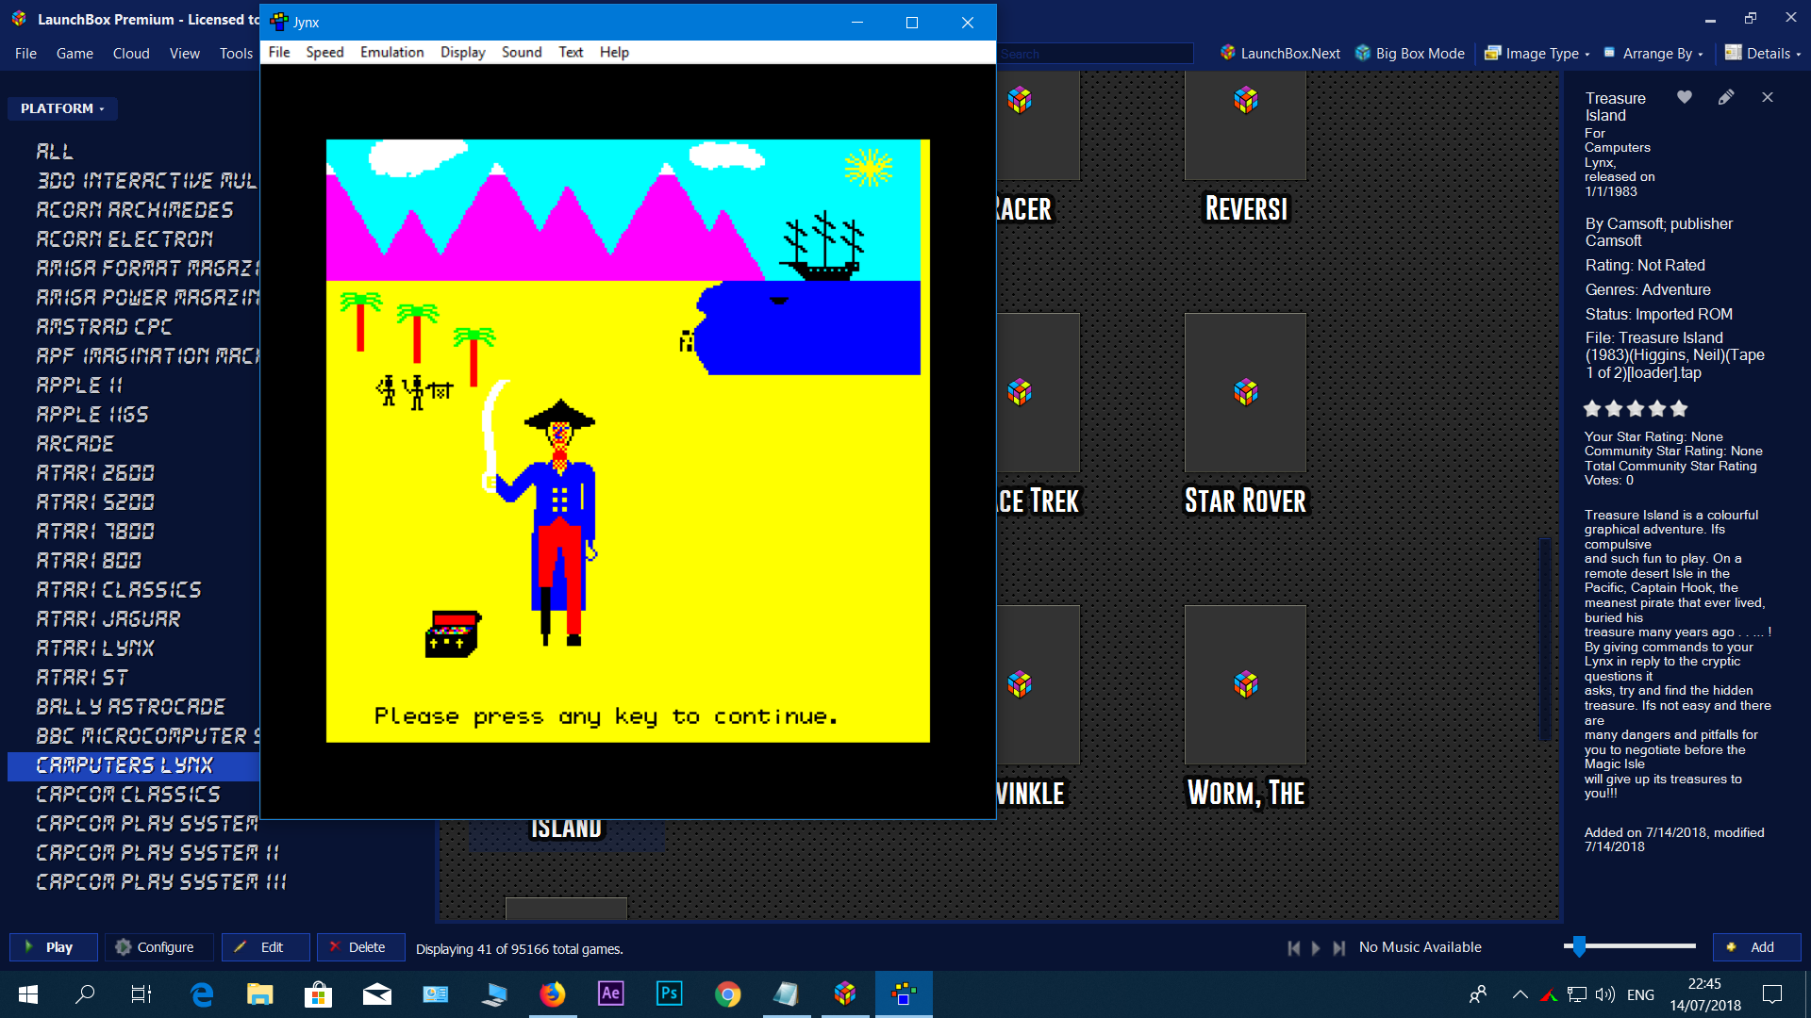Open Photoshop from the taskbar

point(670,994)
